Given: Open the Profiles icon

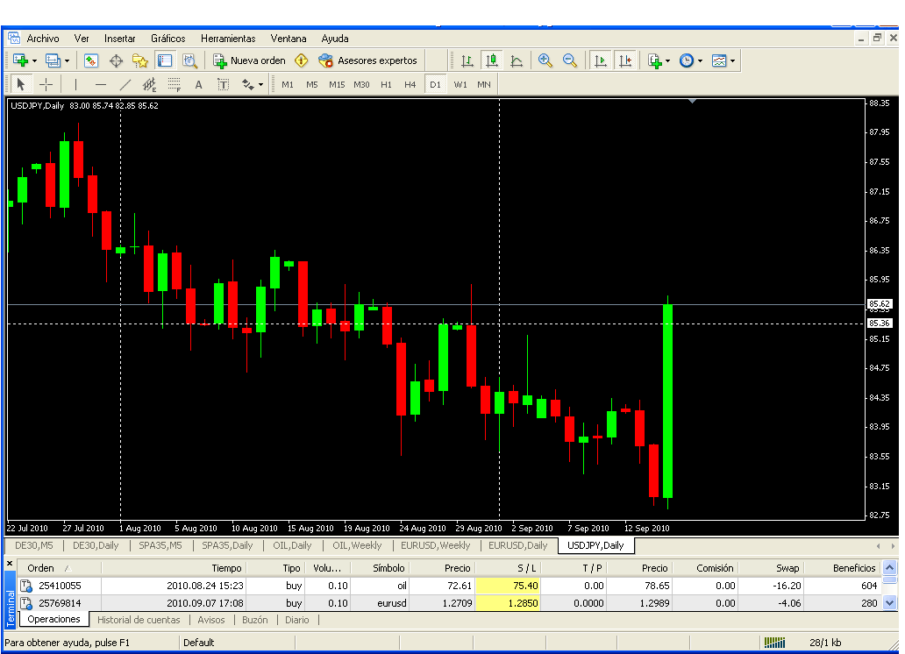Looking at the screenshot, I should (53, 60).
